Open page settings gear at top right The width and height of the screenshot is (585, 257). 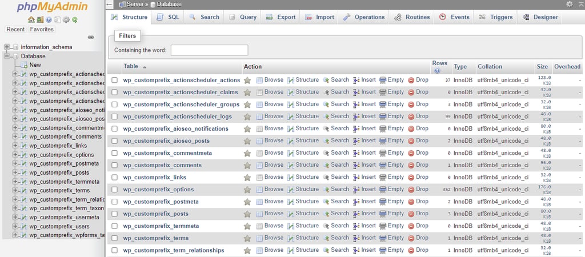(x=570, y=4)
